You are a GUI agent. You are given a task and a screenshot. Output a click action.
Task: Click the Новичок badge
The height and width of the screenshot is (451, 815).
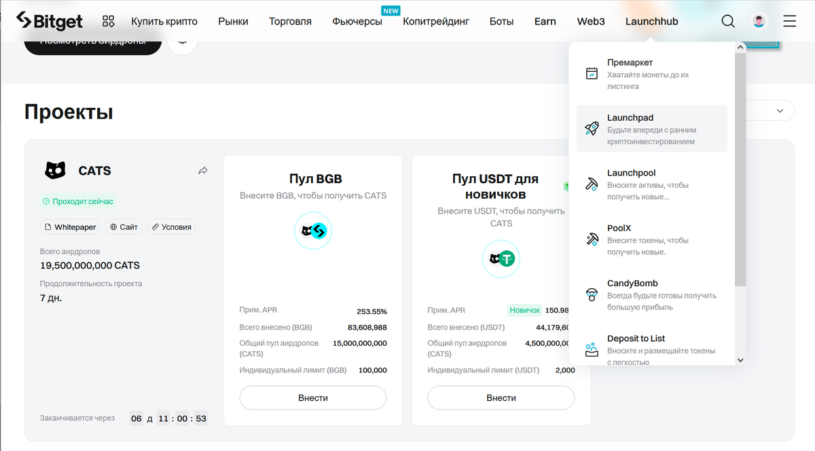(x=524, y=310)
